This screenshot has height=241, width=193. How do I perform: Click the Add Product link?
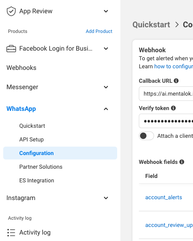point(99,31)
